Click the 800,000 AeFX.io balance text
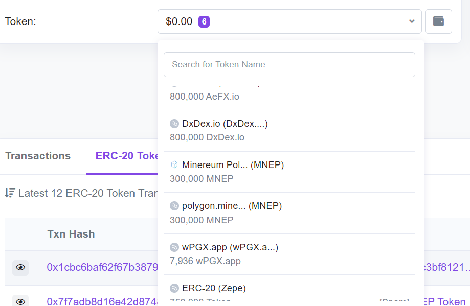The height and width of the screenshot is (306, 470). point(205,97)
